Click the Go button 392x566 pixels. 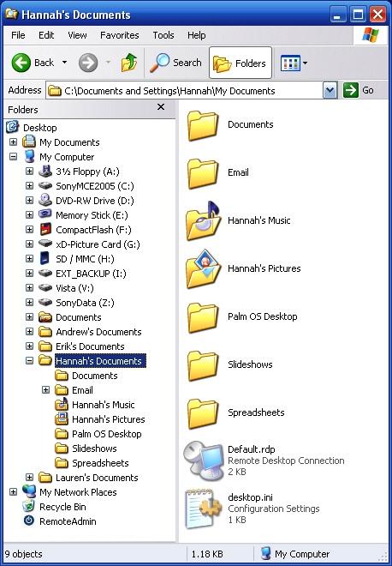pos(358,90)
